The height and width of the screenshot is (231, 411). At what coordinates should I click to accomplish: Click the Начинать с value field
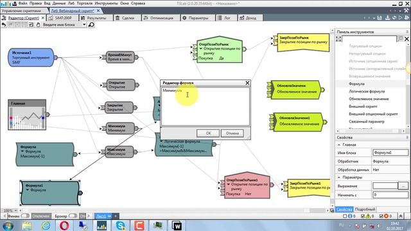(390, 195)
